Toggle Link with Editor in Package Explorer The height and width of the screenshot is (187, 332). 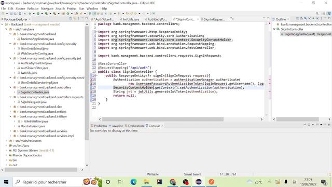(75, 19)
